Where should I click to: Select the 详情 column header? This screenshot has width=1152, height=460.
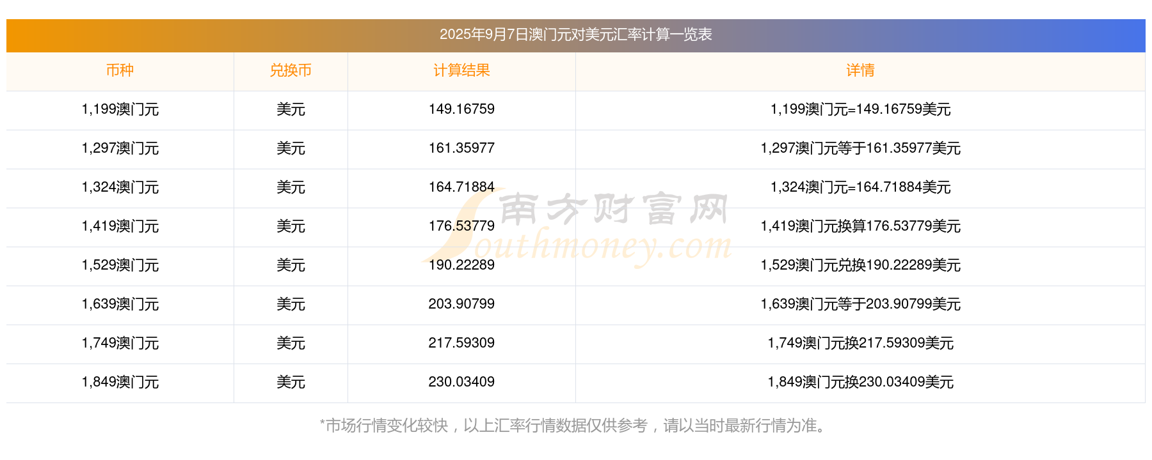[x=860, y=70]
